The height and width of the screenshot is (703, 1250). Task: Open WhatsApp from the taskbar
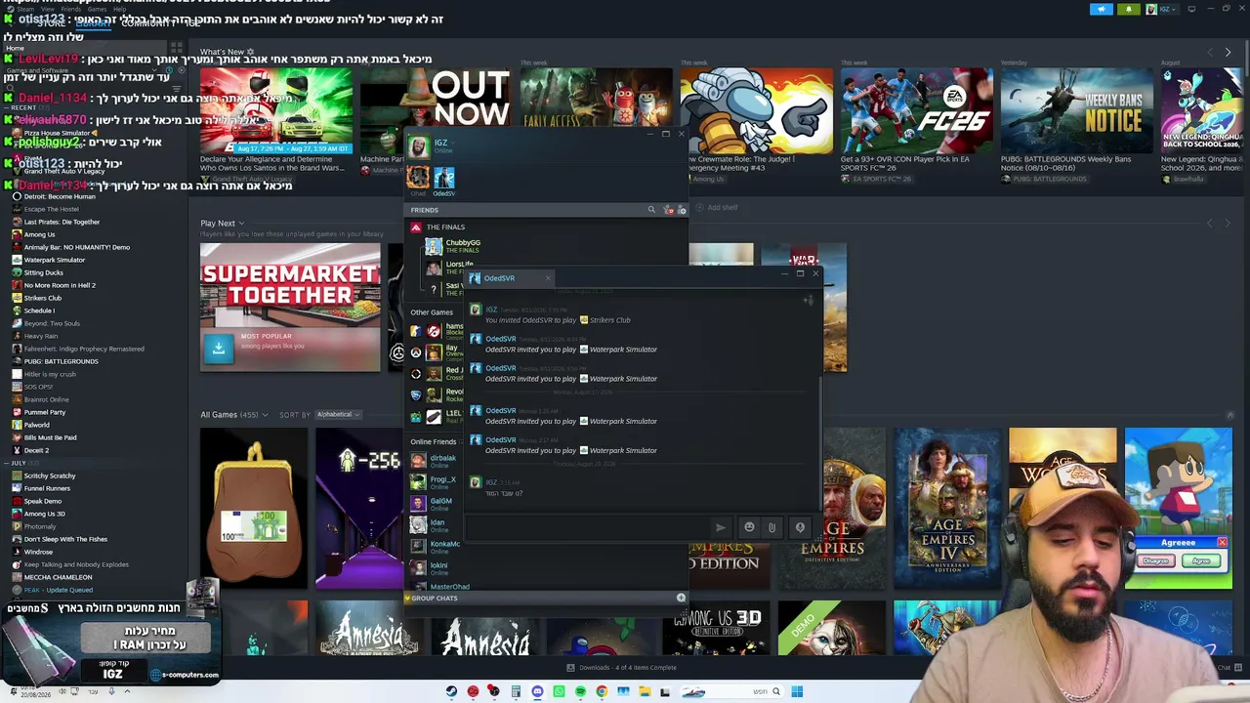pyautogui.click(x=559, y=692)
